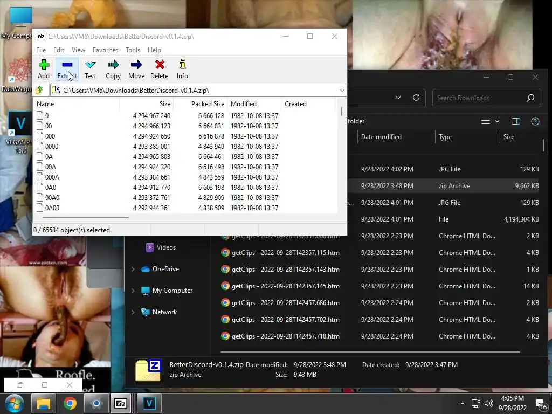Expand the Network tree node

133,312
